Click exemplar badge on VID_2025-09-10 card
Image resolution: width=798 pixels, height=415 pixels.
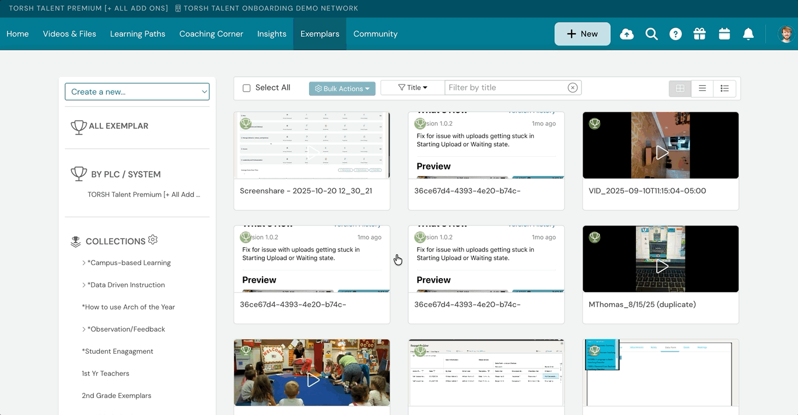[594, 124]
